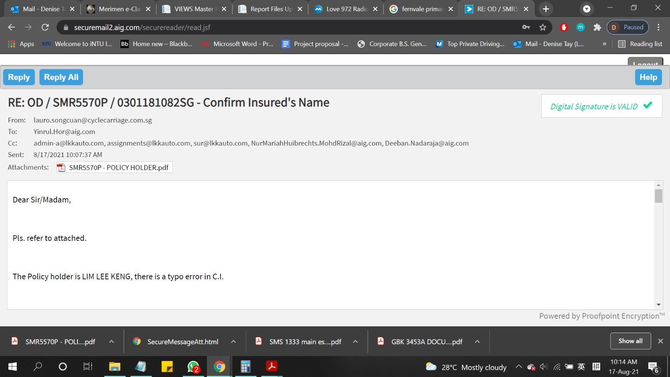The width and height of the screenshot is (670, 377).
Task: Click the Reply button
Action: point(19,77)
